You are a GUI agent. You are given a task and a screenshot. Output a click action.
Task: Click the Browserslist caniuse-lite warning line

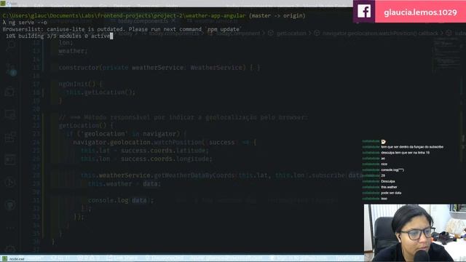(122, 29)
